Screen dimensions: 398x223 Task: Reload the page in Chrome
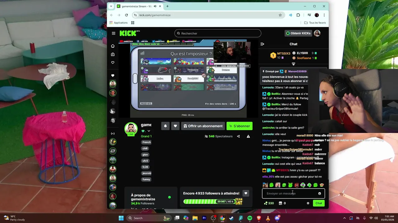[x=126, y=15]
